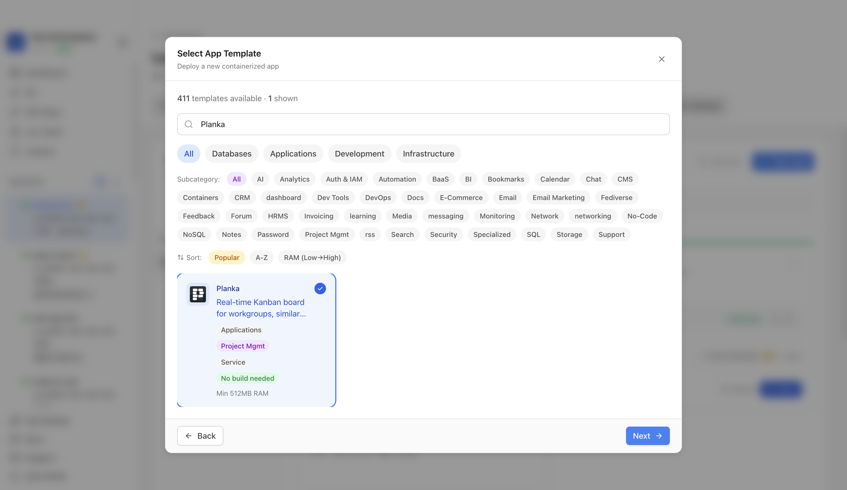This screenshot has width=847, height=490.
Task: Filter by CRM subcategory
Action: pyautogui.click(x=242, y=197)
